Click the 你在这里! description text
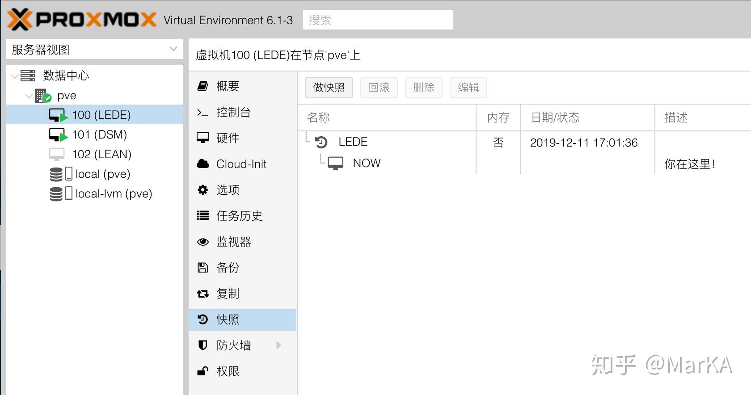The width and height of the screenshot is (751, 395). click(x=690, y=164)
